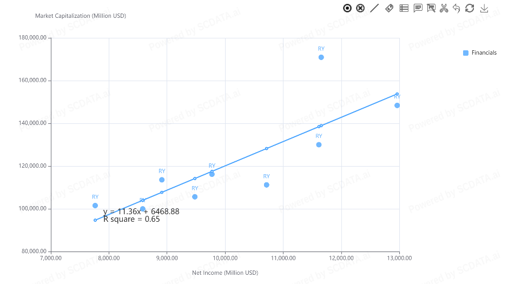Click the Market Capitalization y-axis title
508x284 pixels.
tap(81, 16)
